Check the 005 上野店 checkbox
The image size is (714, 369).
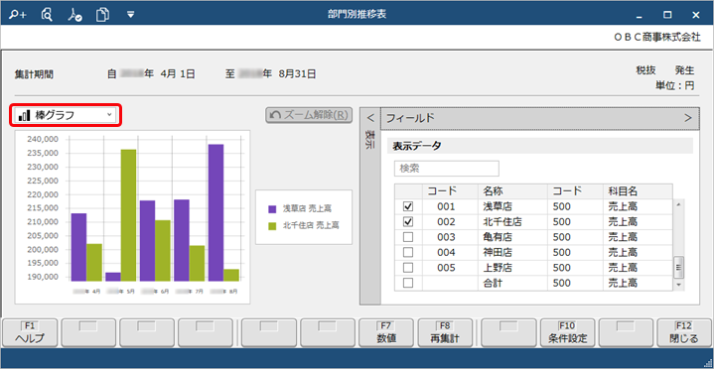[x=408, y=268]
